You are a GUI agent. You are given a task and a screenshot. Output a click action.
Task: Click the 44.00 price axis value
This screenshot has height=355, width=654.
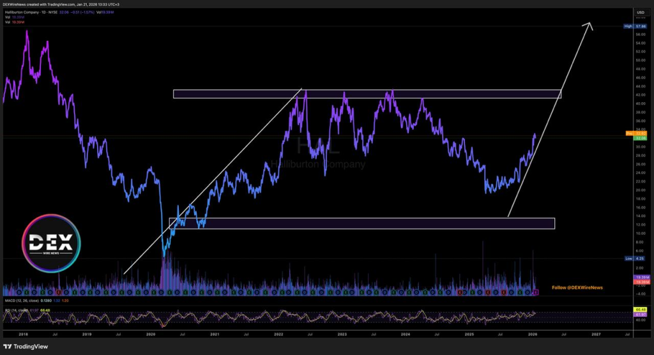640,86
